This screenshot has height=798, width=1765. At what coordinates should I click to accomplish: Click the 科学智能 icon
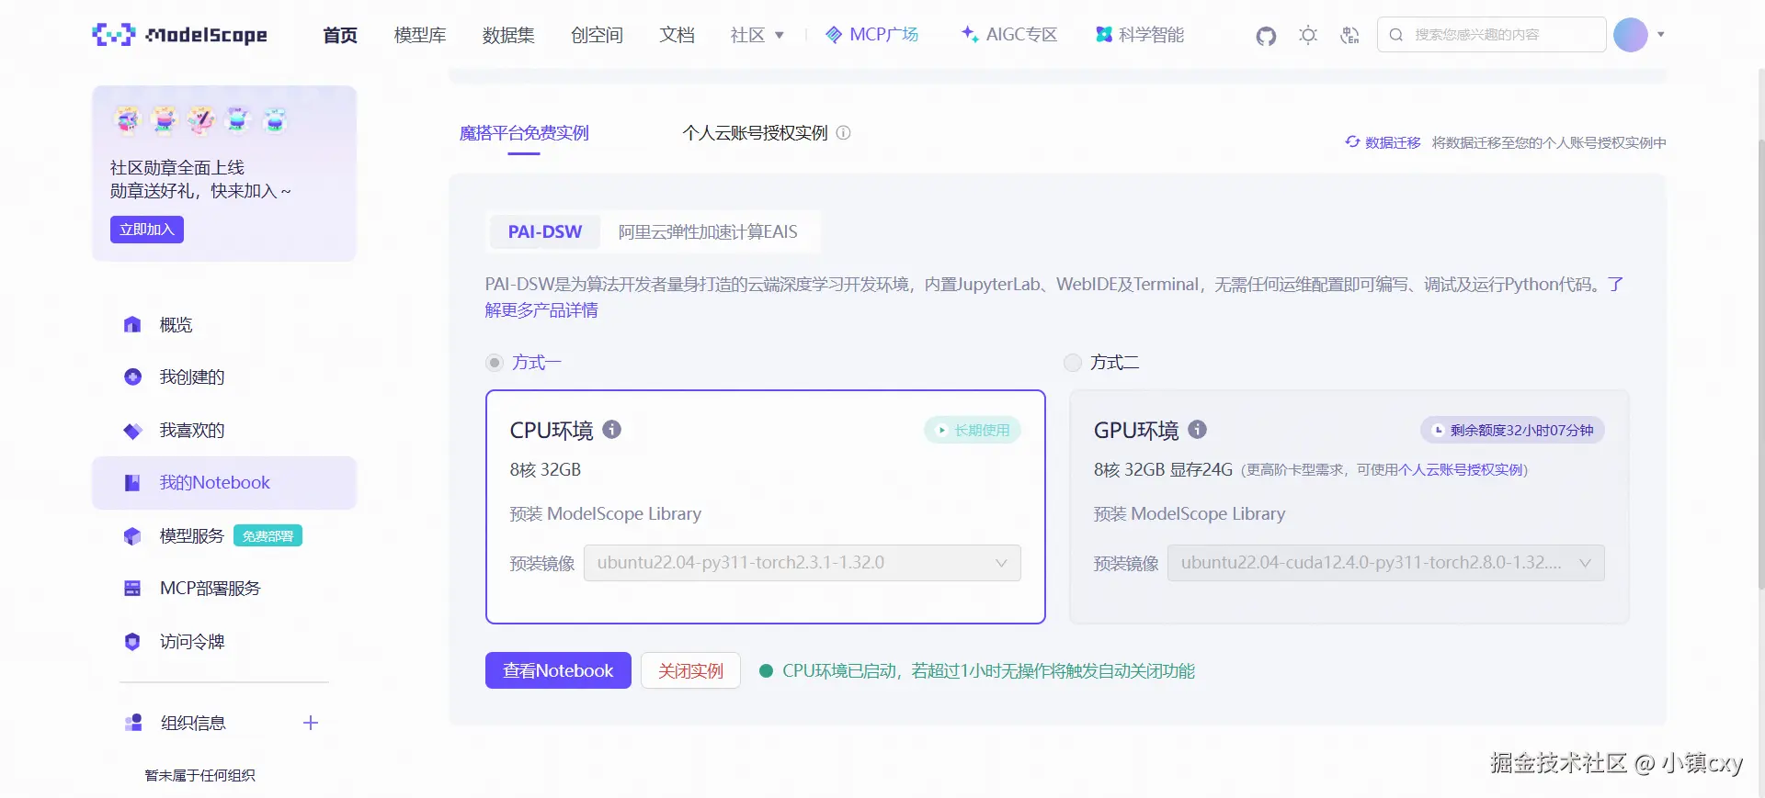click(1104, 34)
